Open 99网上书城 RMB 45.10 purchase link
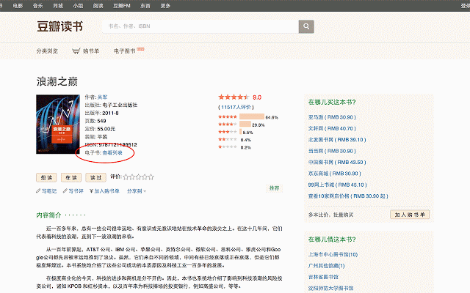Screen dimensions: 470x293 click(x=338, y=185)
